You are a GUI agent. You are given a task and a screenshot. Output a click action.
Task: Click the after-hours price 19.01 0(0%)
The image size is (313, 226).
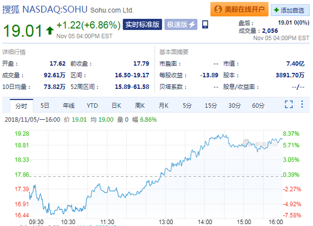[x=294, y=23]
